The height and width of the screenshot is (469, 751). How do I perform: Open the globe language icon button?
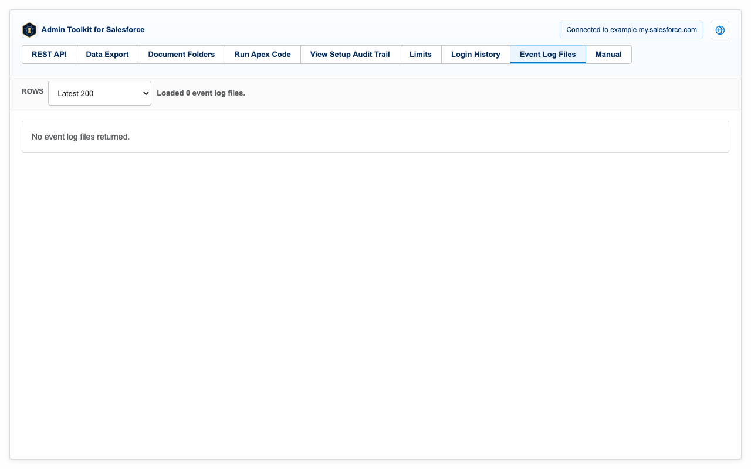(720, 30)
